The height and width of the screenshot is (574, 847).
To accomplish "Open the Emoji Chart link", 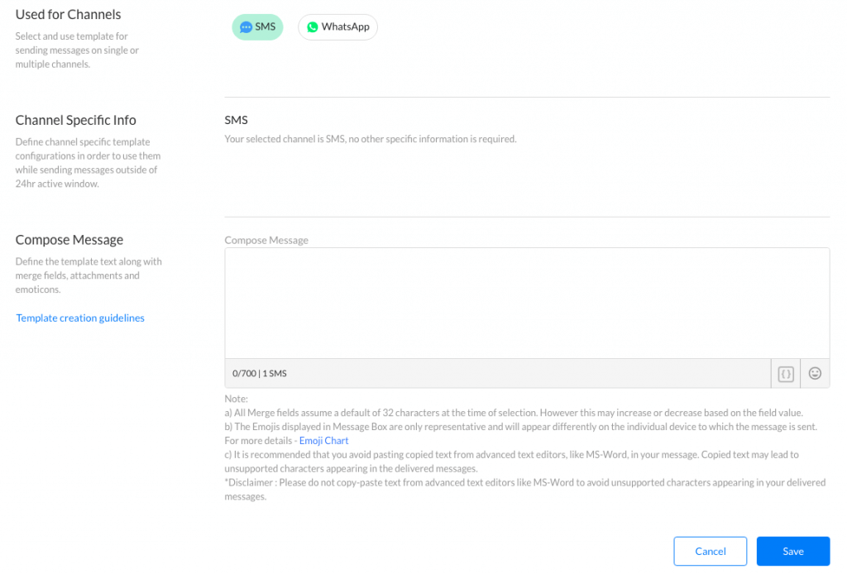I will (x=323, y=440).
